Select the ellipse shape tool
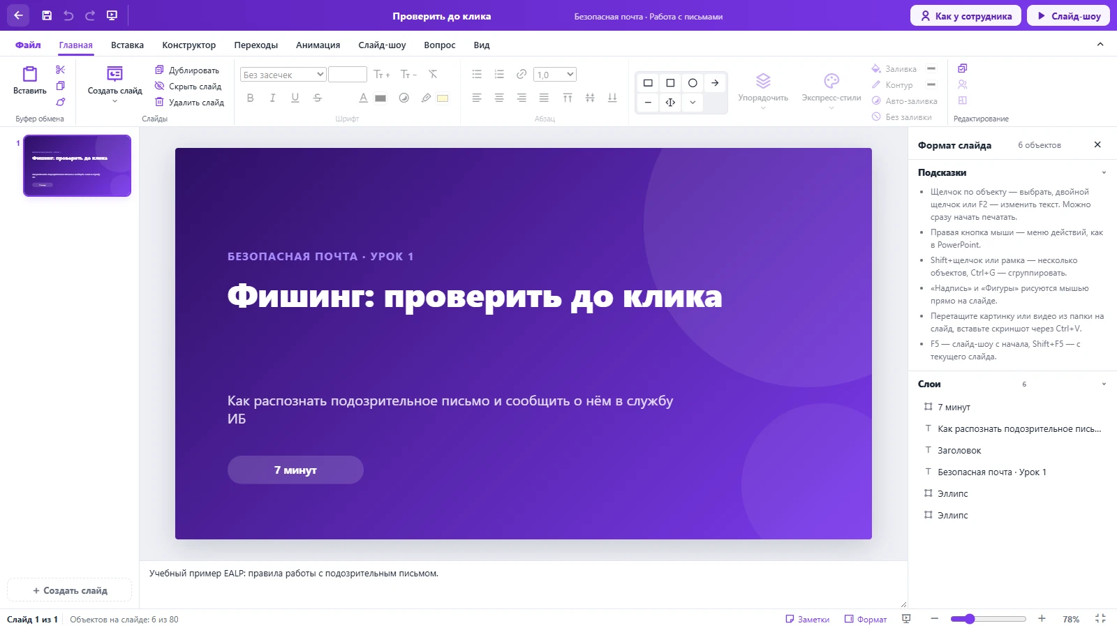Image resolution: width=1117 pixels, height=628 pixels. pyautogui.click(x=693, y=83)
